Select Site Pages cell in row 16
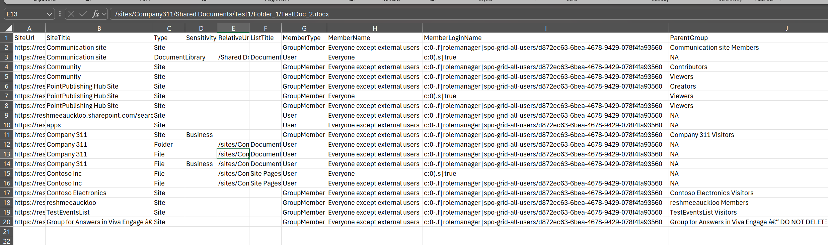This screenshot has width=828, height=245. pyautogui.click(x=265, y=183)
